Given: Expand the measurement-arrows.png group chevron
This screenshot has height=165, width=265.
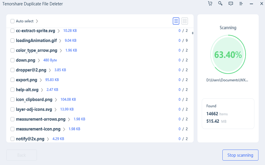Looking at the screenshot, I should tap(69, 119).
